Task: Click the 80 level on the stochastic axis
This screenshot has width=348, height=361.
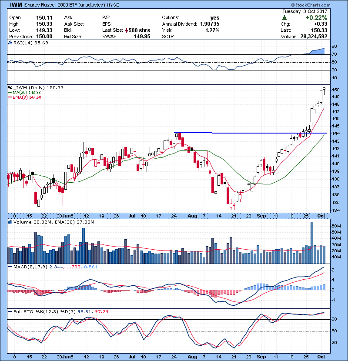Action: [x=334, y=319]
